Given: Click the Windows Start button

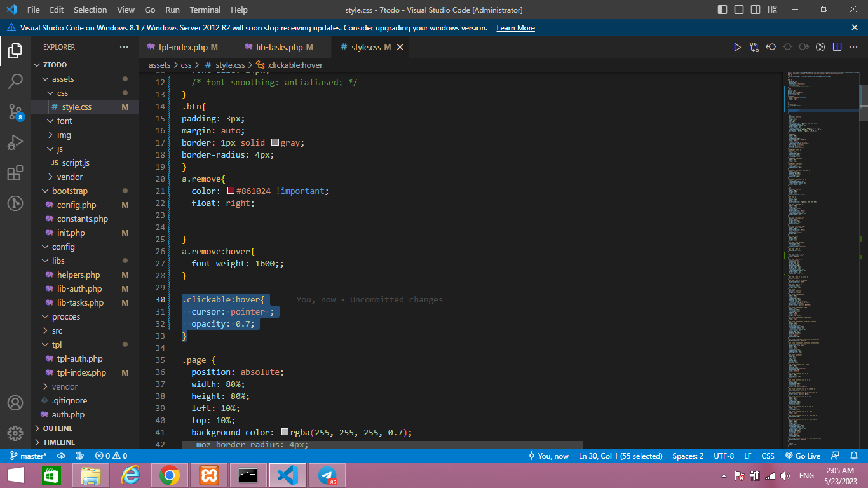Looking at the screenshot, I should (15, 475).
